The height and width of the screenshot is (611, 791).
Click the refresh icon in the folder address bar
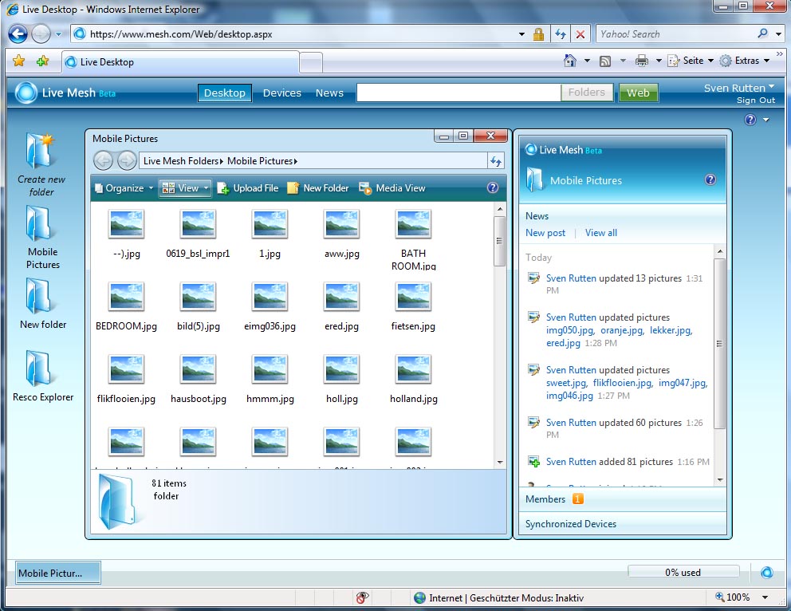pyautogui.click(x=496, y=161)
